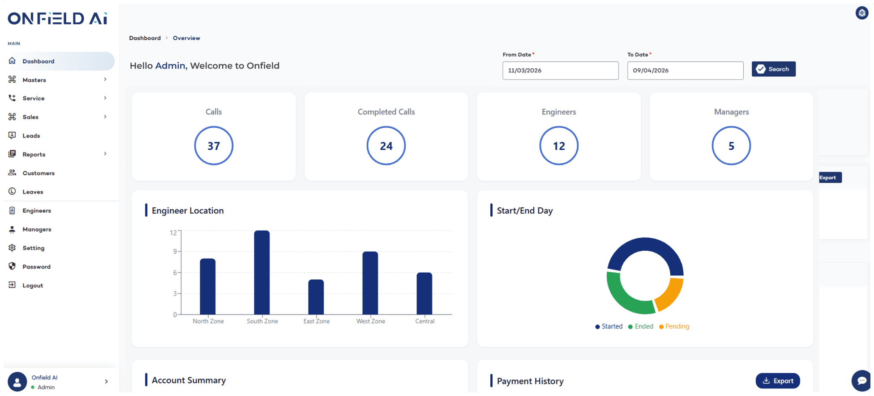This screenshot has width=874, height=396.
Task: Click the Setting gear icon
Action: pyautogui.click(x=12, y=248)
